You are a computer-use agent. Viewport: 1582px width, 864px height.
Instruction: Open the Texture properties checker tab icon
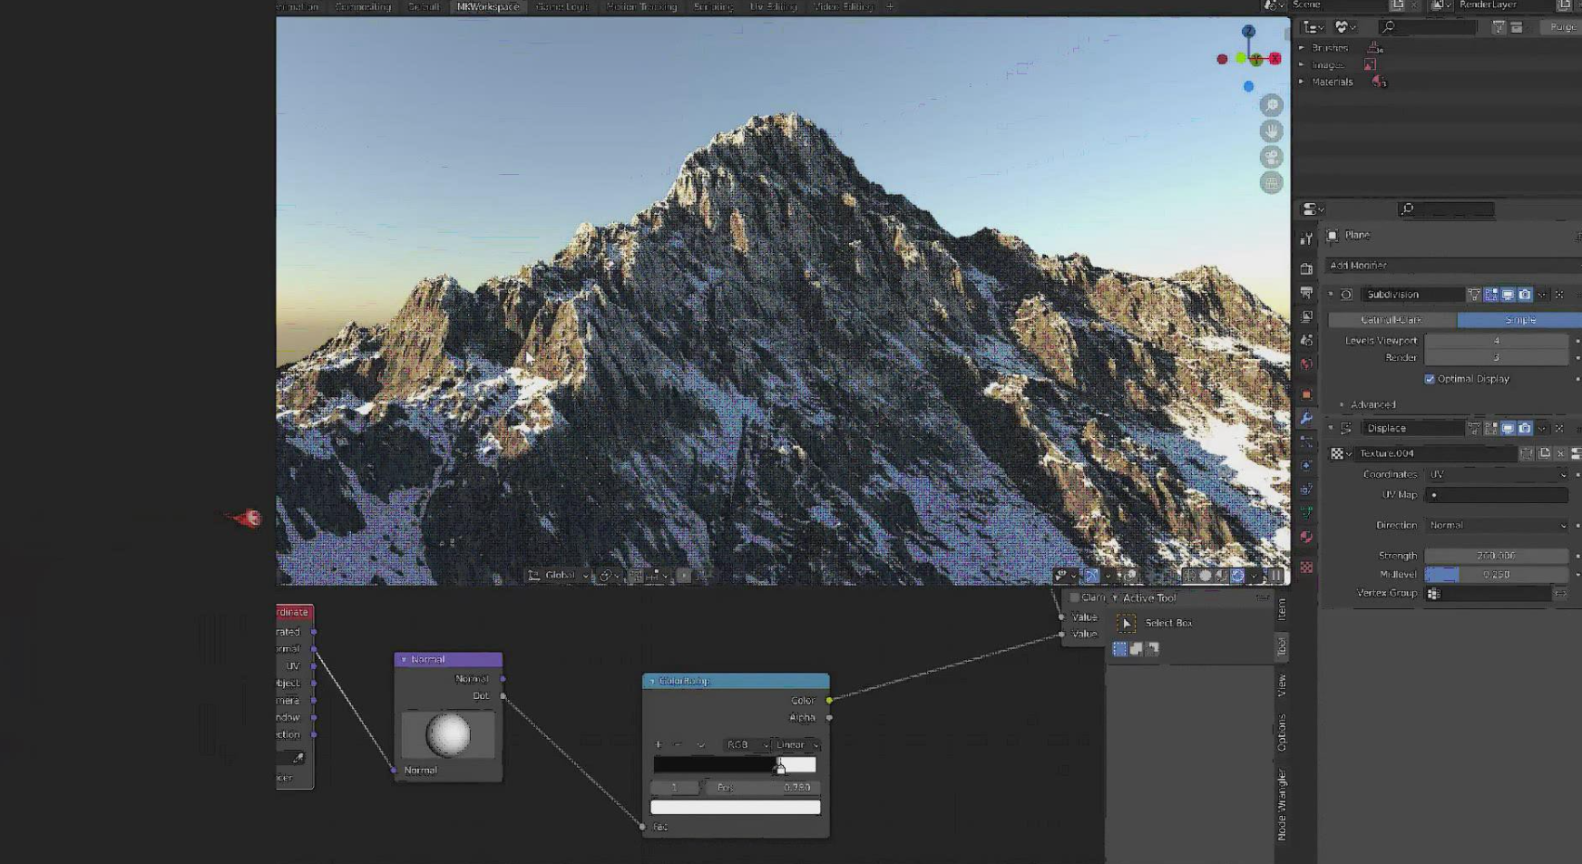1306,568
